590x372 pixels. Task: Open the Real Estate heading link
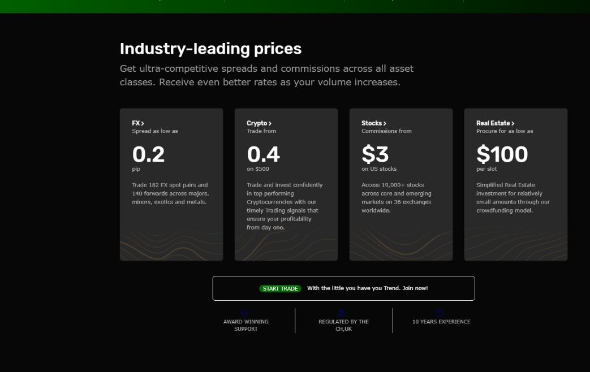point(493,123)
